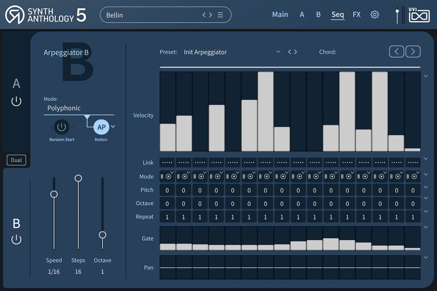The height and width of the screenshot is (291, 437).
Task: Toggle link for step 5
Action: point(233,162)
